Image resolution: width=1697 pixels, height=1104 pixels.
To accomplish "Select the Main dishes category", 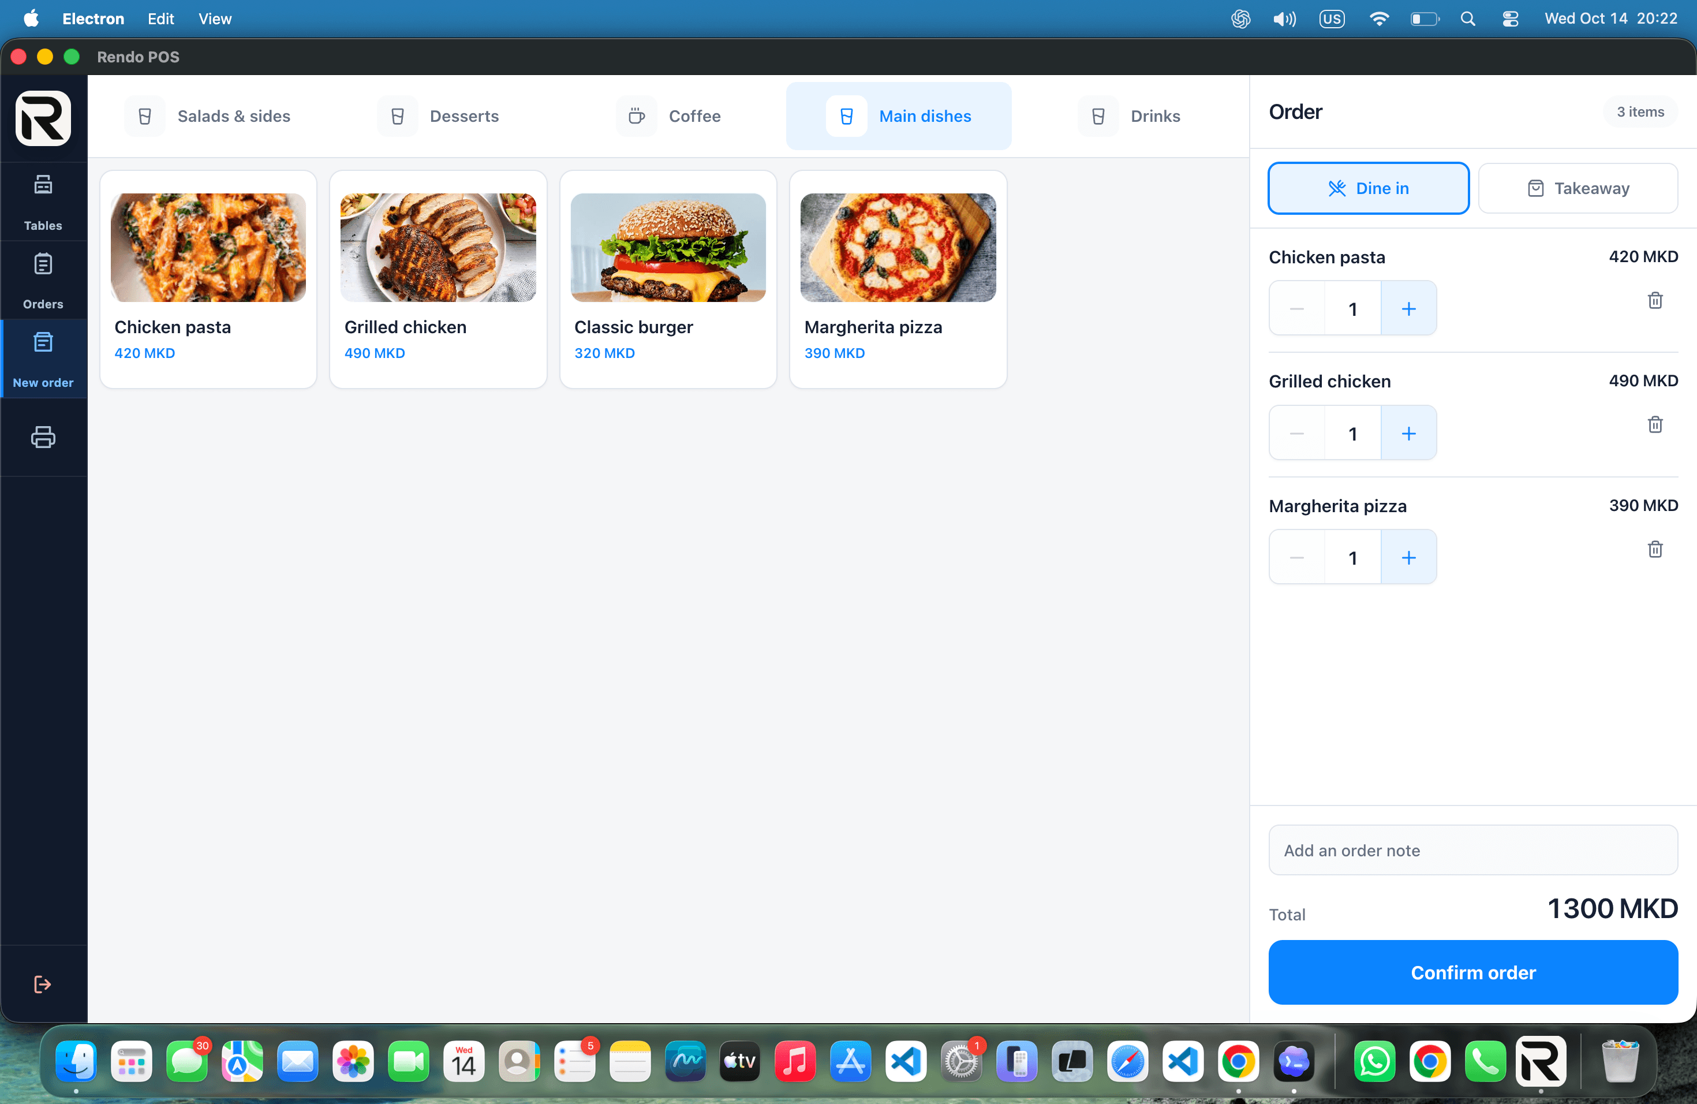I will pyautogui.click(x=898, y=116).
